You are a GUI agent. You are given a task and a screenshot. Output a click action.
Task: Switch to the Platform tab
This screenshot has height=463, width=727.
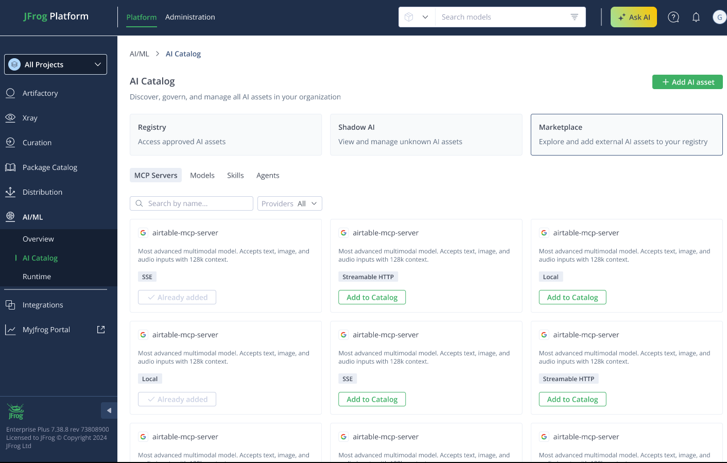pyautogui.click(x=142, y=17)
